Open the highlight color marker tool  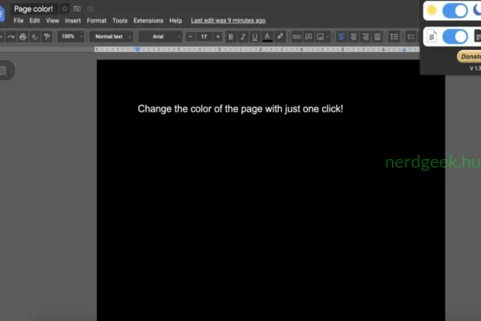click(280, 37)
